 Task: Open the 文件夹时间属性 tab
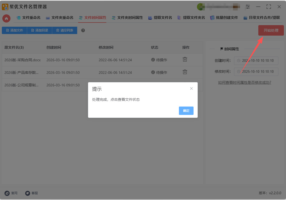tap(127, 18)
